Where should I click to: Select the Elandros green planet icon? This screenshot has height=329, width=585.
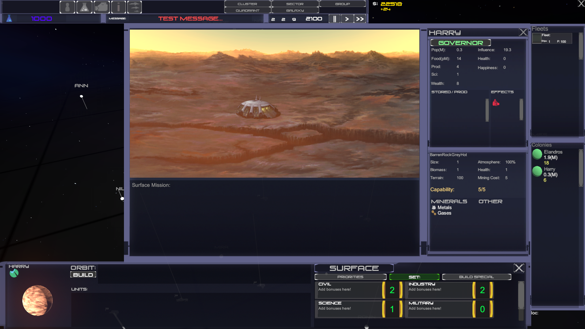(537, 154)
